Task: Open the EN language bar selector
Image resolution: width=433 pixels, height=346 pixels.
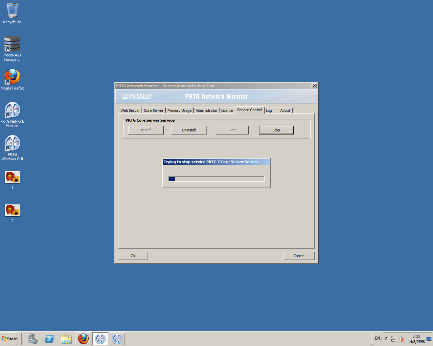Action: tap(378, 338)
